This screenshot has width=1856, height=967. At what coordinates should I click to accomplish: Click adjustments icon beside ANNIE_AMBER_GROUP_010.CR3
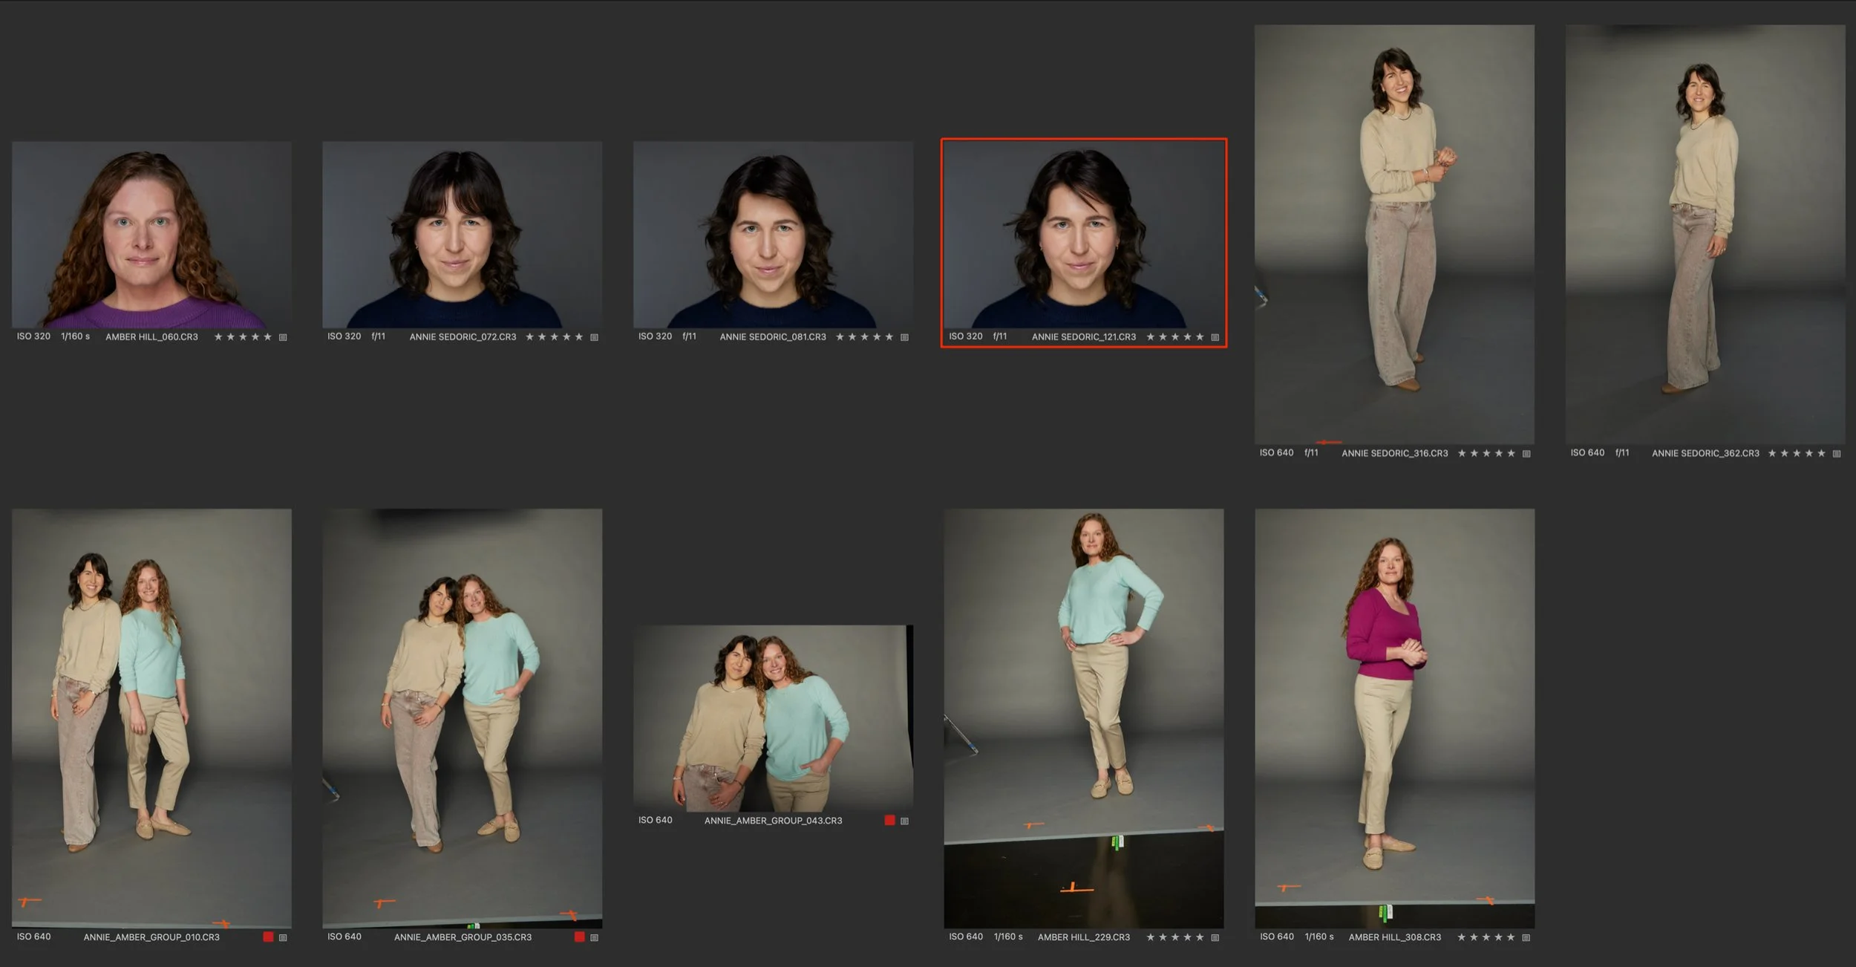click(x=283, y=937)
